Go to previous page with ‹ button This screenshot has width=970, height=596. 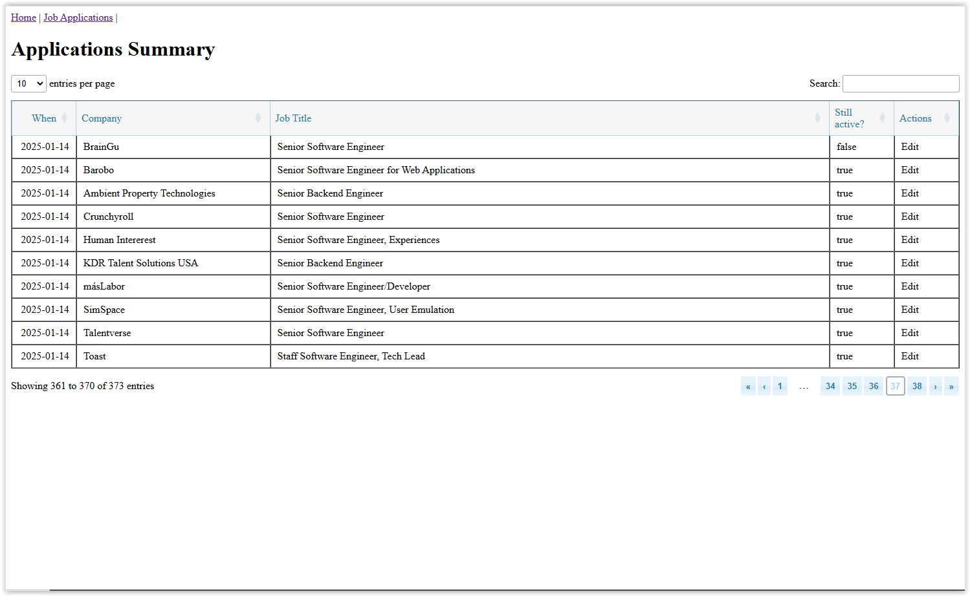[764, 386]
